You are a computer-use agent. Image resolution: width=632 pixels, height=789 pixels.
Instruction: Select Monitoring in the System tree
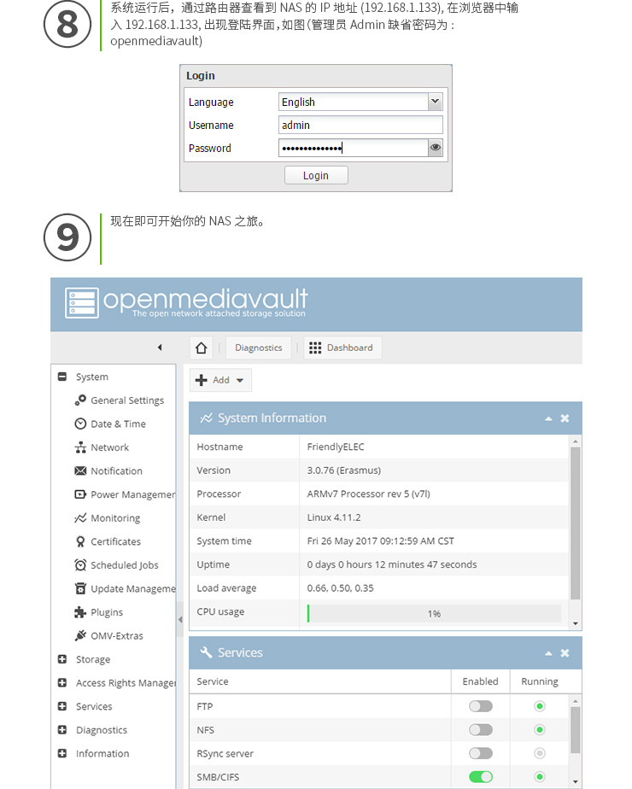click(x=116, y=518)
